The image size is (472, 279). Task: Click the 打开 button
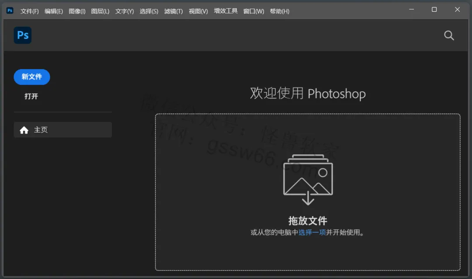[x=31, y=96]
